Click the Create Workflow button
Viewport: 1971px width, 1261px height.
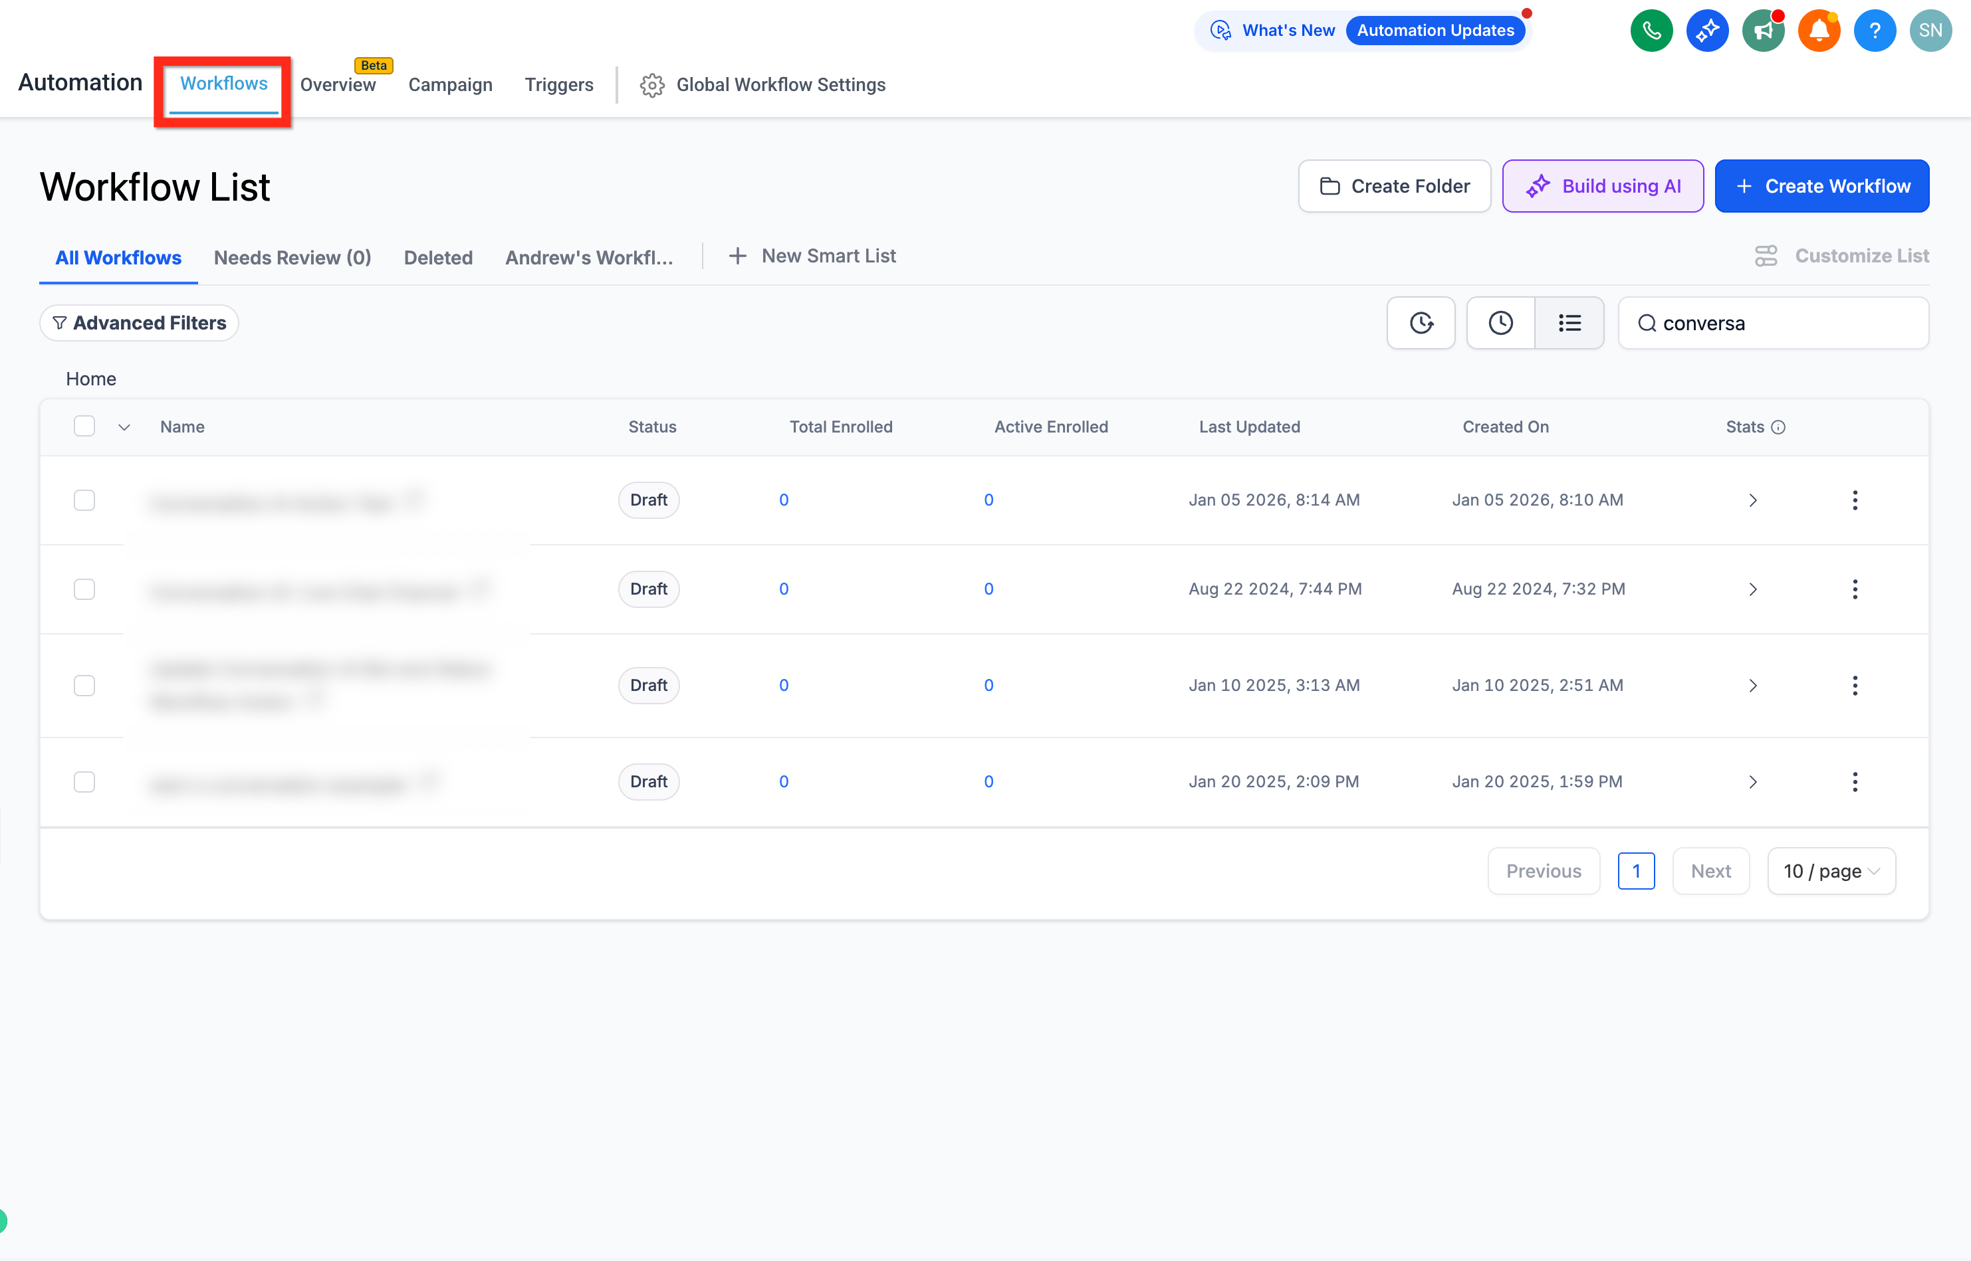[1822, 186]
